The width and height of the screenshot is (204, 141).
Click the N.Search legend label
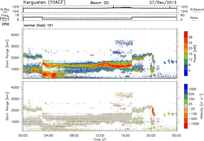[197, 9]
